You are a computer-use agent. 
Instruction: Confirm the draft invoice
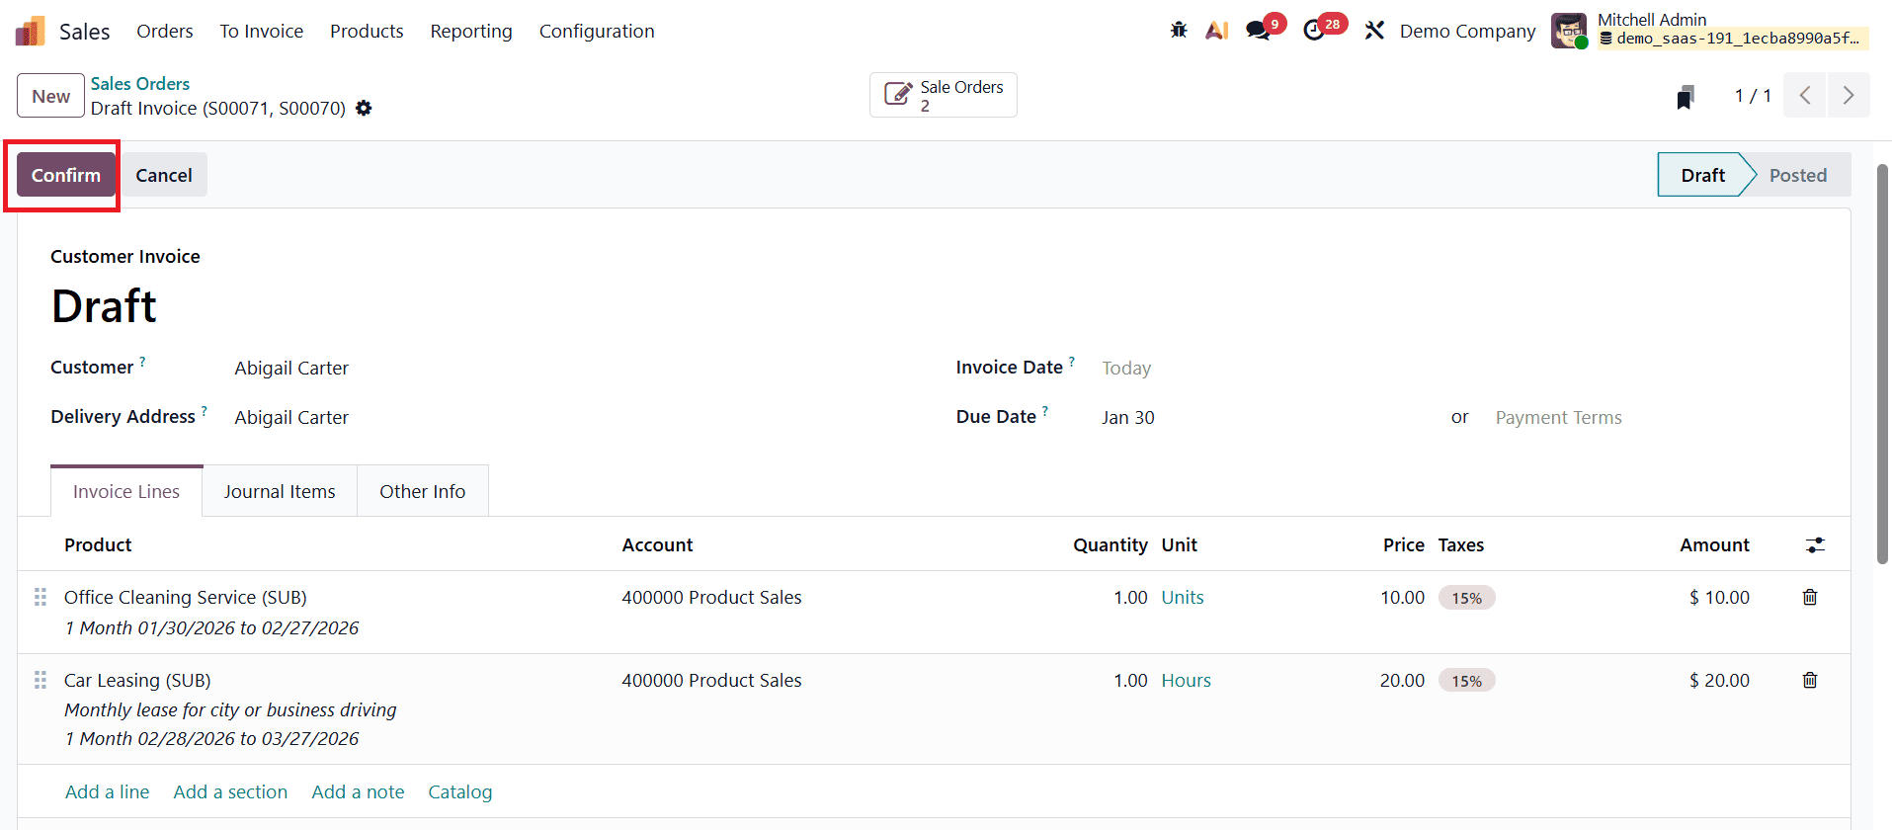66,175
